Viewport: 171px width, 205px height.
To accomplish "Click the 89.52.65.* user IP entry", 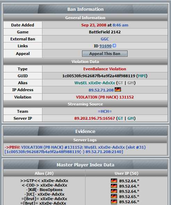I will pyautogui.click(x=129, y=197).
